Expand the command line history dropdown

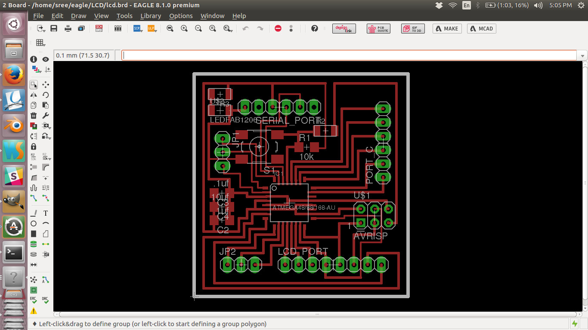pos(582,56)
